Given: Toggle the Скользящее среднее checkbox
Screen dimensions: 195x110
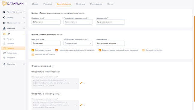Looking at the screenshot, I should click(33, 50).
